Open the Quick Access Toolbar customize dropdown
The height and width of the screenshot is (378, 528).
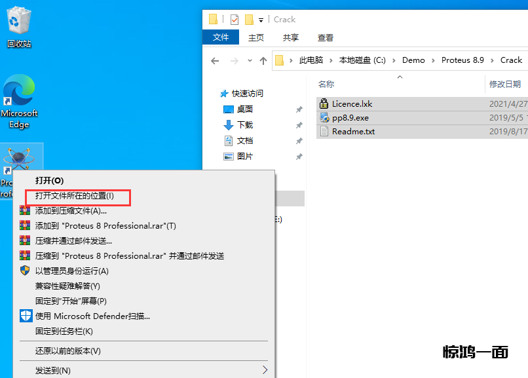point(261,20)
